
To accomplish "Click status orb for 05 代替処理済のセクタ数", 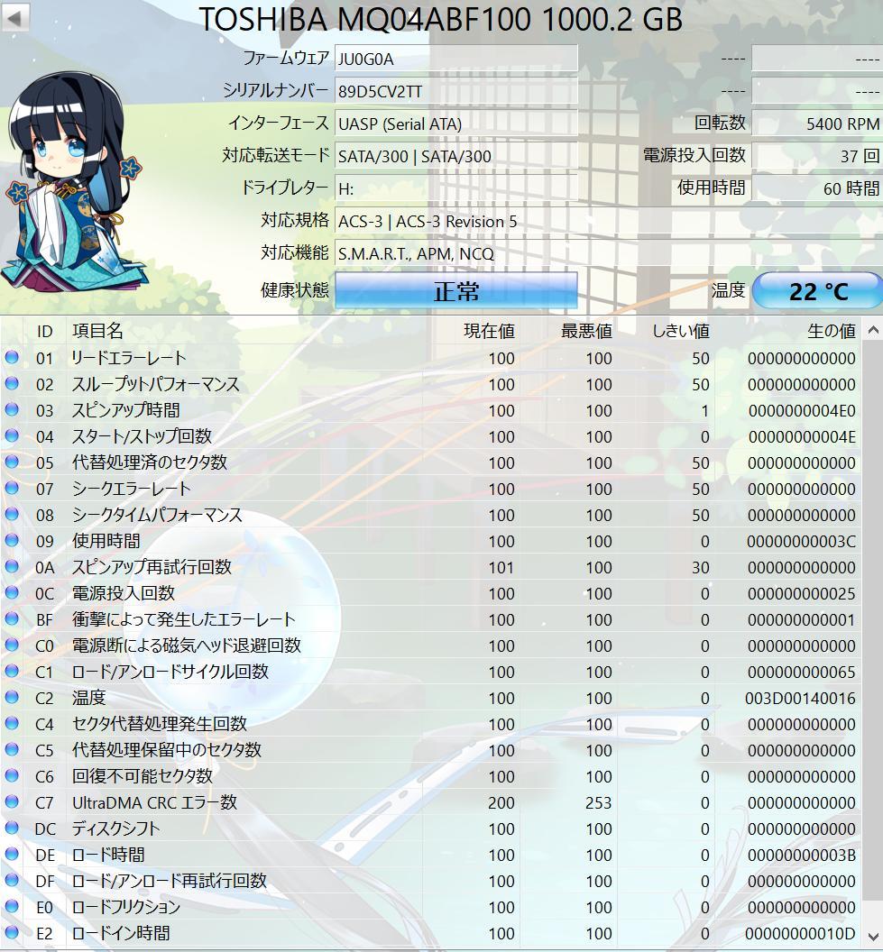I will point(12,462).
